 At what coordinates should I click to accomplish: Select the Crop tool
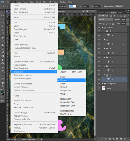click(x=3, y=30)
